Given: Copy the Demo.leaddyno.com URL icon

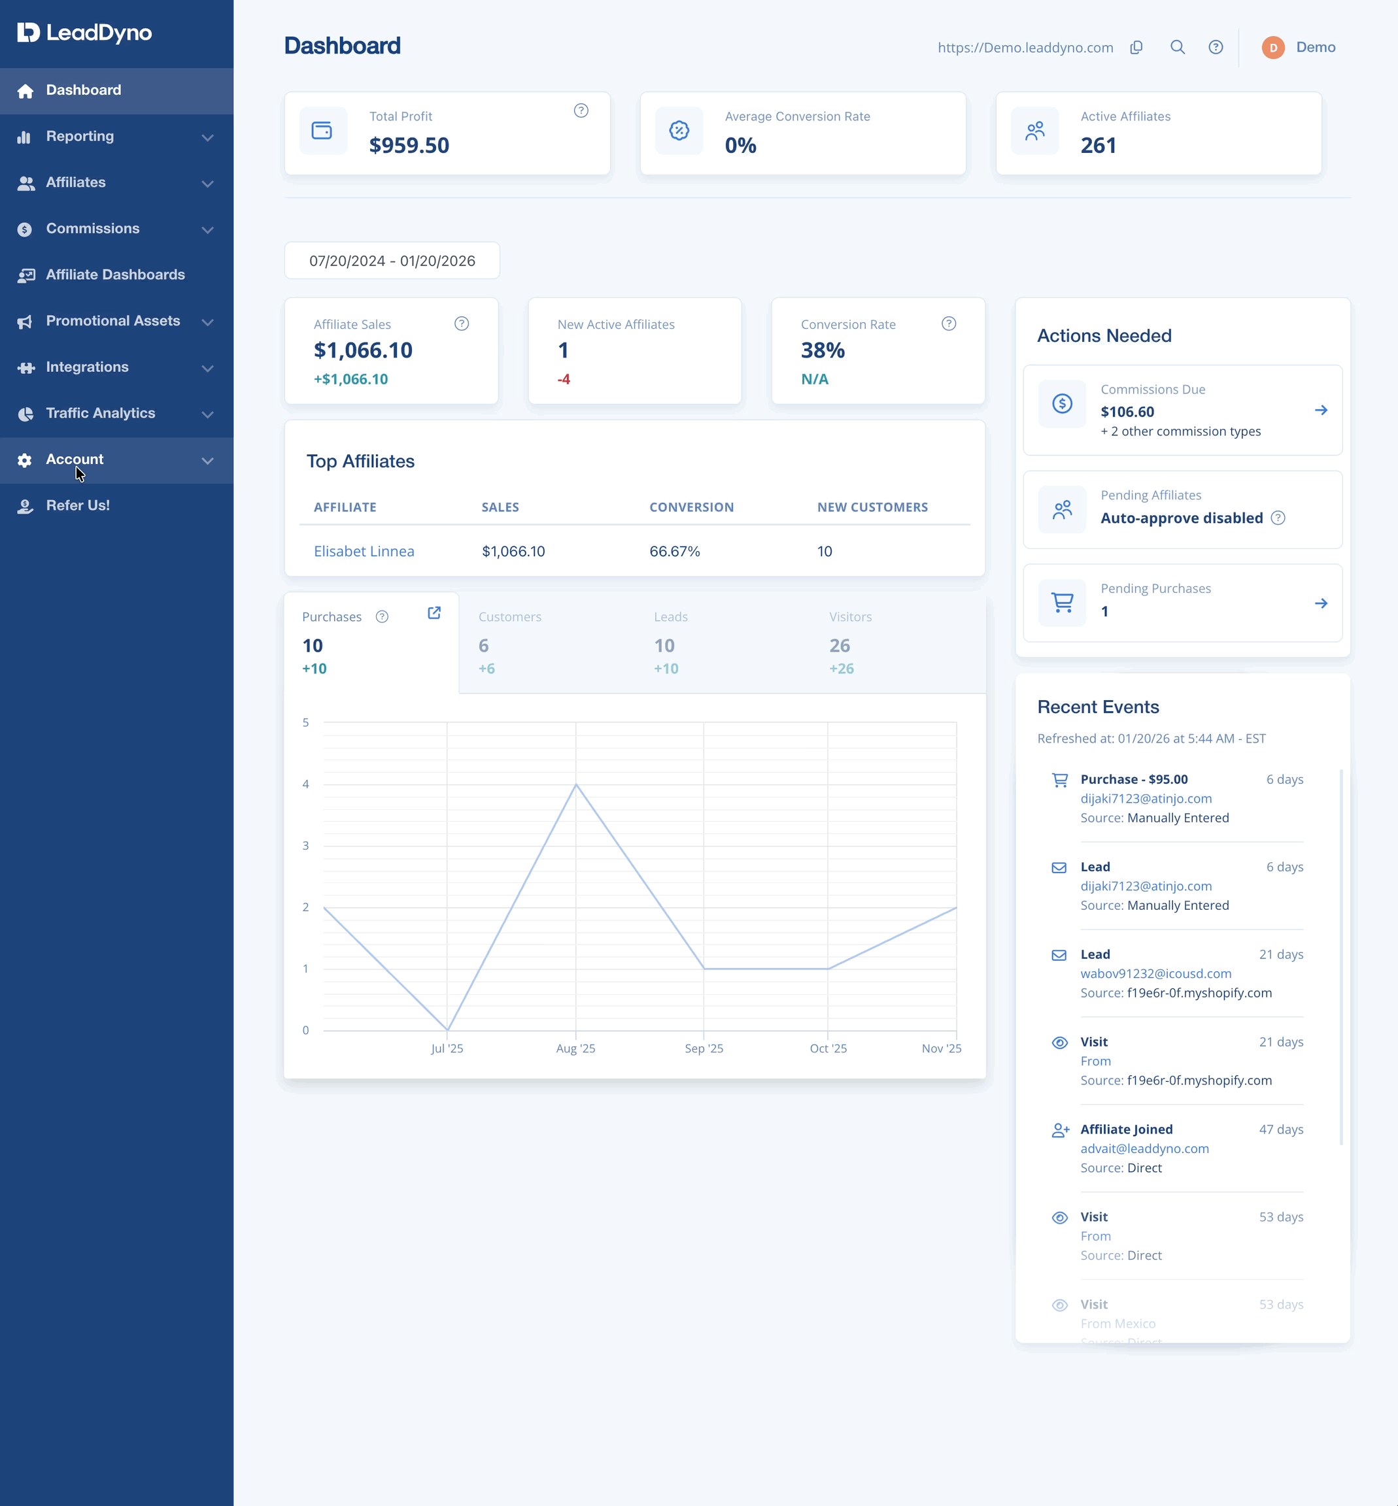Looking at the screenshot, I should pos(1136,47).
